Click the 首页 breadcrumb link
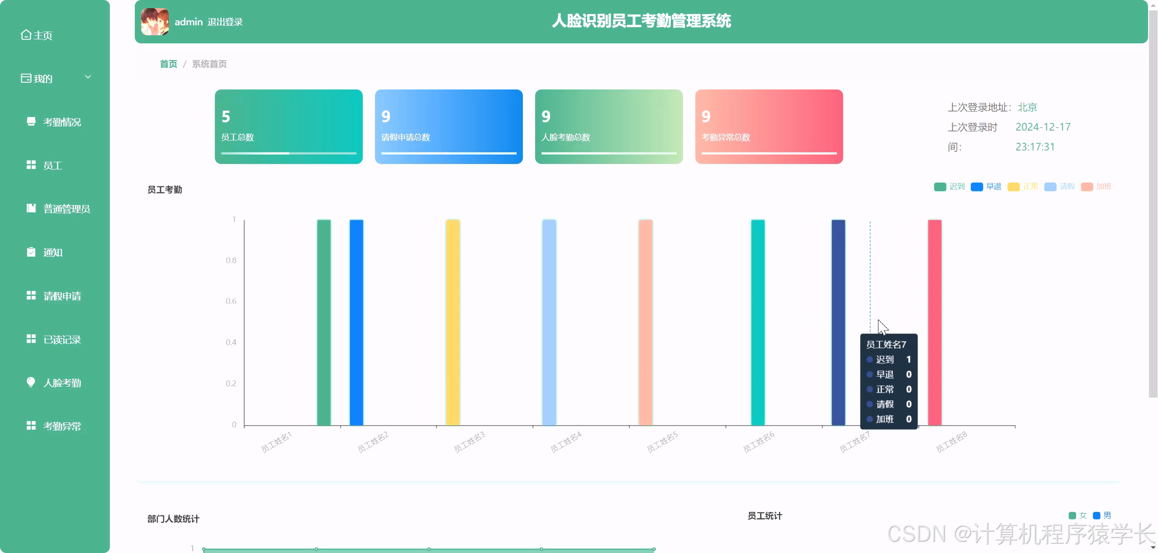Screen dimensions: 1158x553 point(168,64)
